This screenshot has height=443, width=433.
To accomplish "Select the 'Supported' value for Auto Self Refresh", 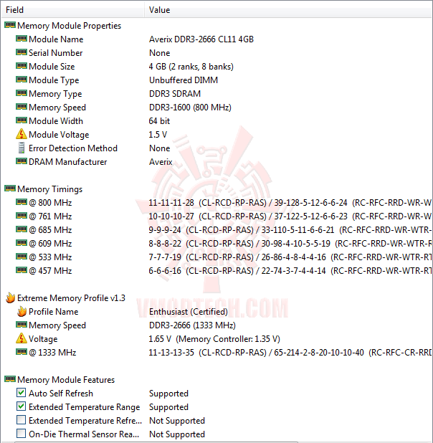I will (168, 394).
